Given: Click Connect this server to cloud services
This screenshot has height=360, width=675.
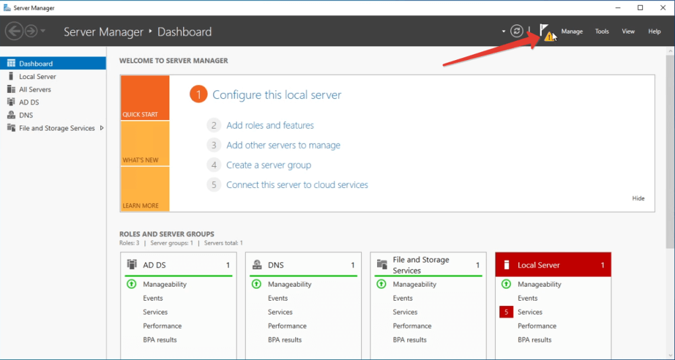Looking at the screenshot, I should tap(297, 185).
